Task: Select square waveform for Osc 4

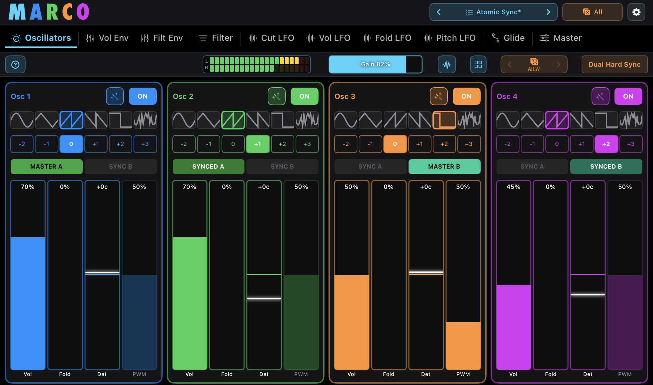Action: pos(606,120)
